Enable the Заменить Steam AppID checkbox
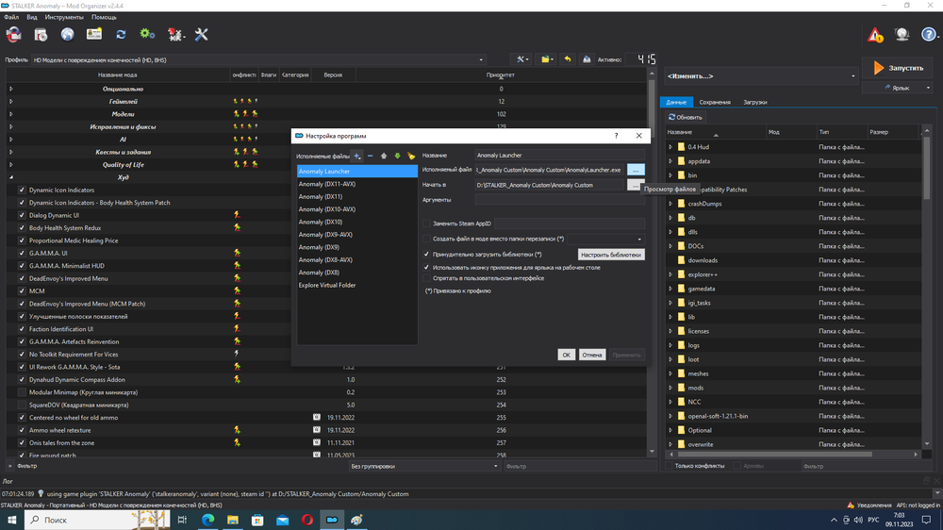The width and height of the screenshot is (943, 530). (426, 224)
